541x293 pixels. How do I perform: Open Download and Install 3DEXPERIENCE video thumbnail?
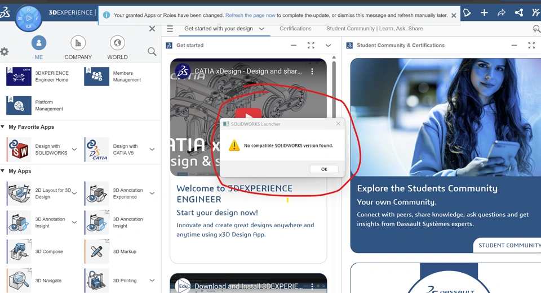tap(249, 283)
